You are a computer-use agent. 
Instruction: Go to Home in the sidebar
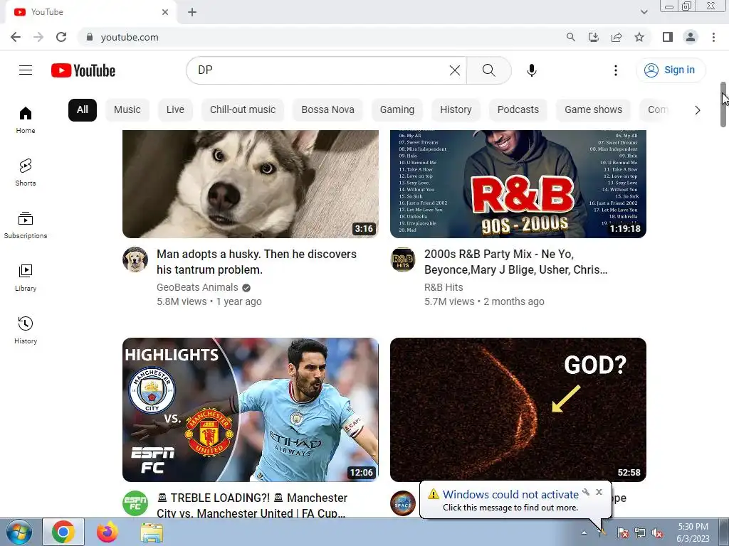click(26, 120)
